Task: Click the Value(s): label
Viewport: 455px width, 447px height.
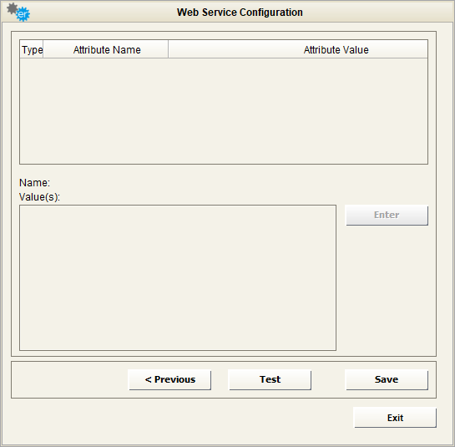Action: pos(39,197)
